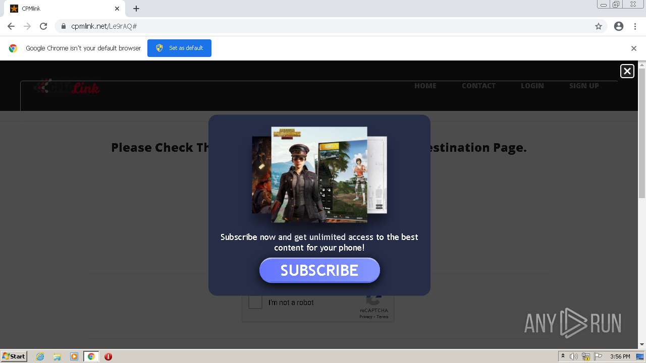
Task: Show hidden system tray icons
Action: pos(563,356)
